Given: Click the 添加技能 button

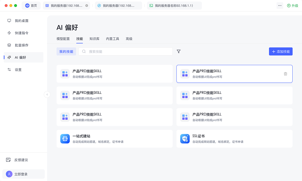Looking at the screenshot, I should point(281,52).
